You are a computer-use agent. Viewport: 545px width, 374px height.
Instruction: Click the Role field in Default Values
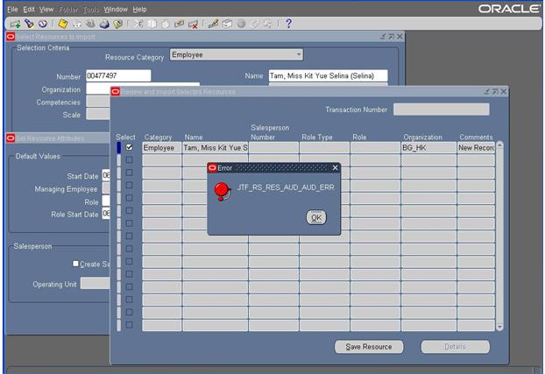[x=106, y=201]
